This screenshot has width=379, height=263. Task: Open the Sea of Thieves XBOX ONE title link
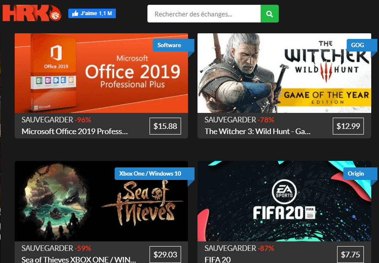79,260
